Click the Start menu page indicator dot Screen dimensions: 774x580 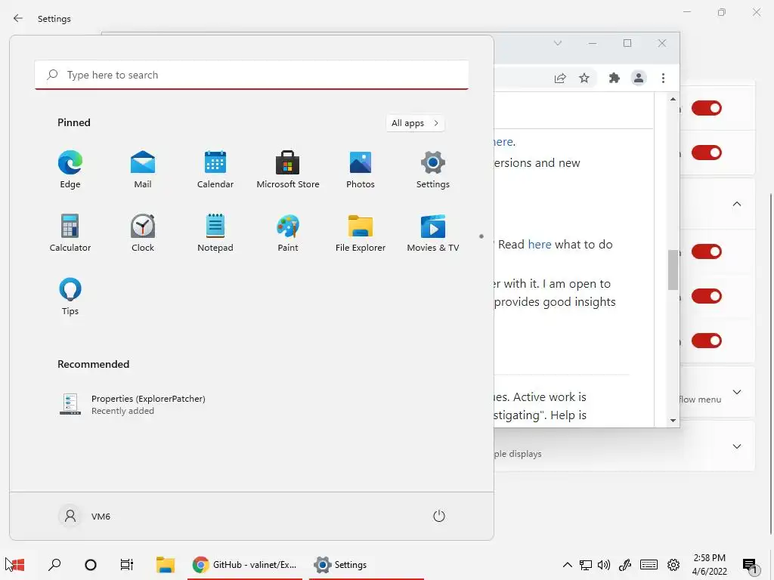481,236
